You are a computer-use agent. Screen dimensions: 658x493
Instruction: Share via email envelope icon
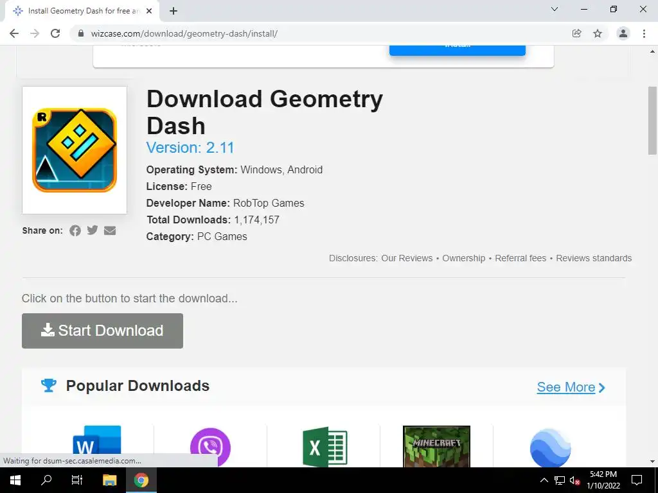click(110, 230)
